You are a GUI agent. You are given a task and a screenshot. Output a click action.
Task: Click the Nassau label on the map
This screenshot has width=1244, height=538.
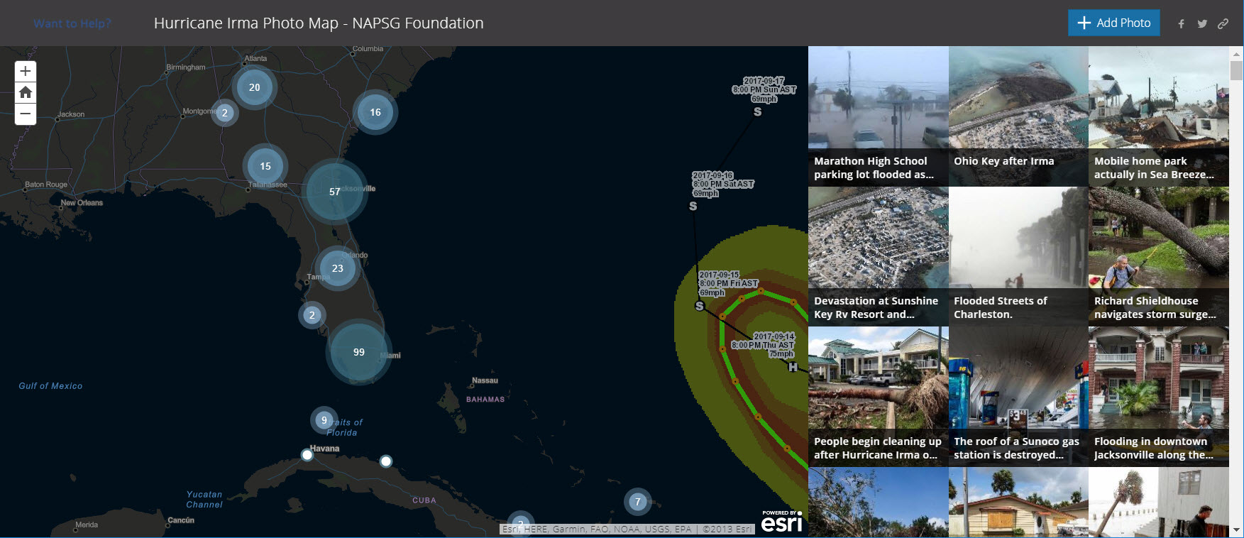click(x=485, y=380)
